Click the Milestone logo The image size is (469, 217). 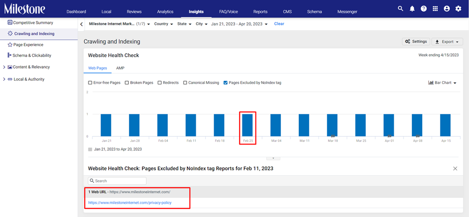pos(25,9)
